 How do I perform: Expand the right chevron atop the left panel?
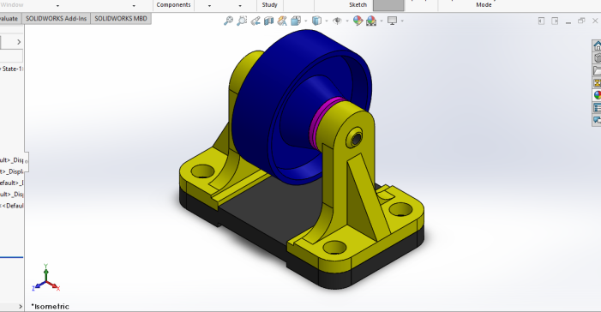click(19, 42)
